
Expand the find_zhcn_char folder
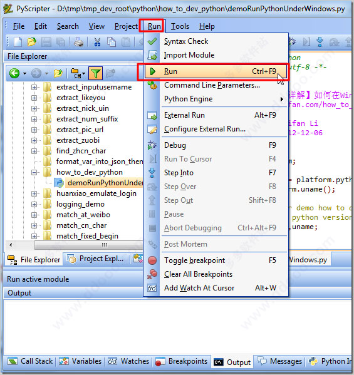[x=34, y=151]
